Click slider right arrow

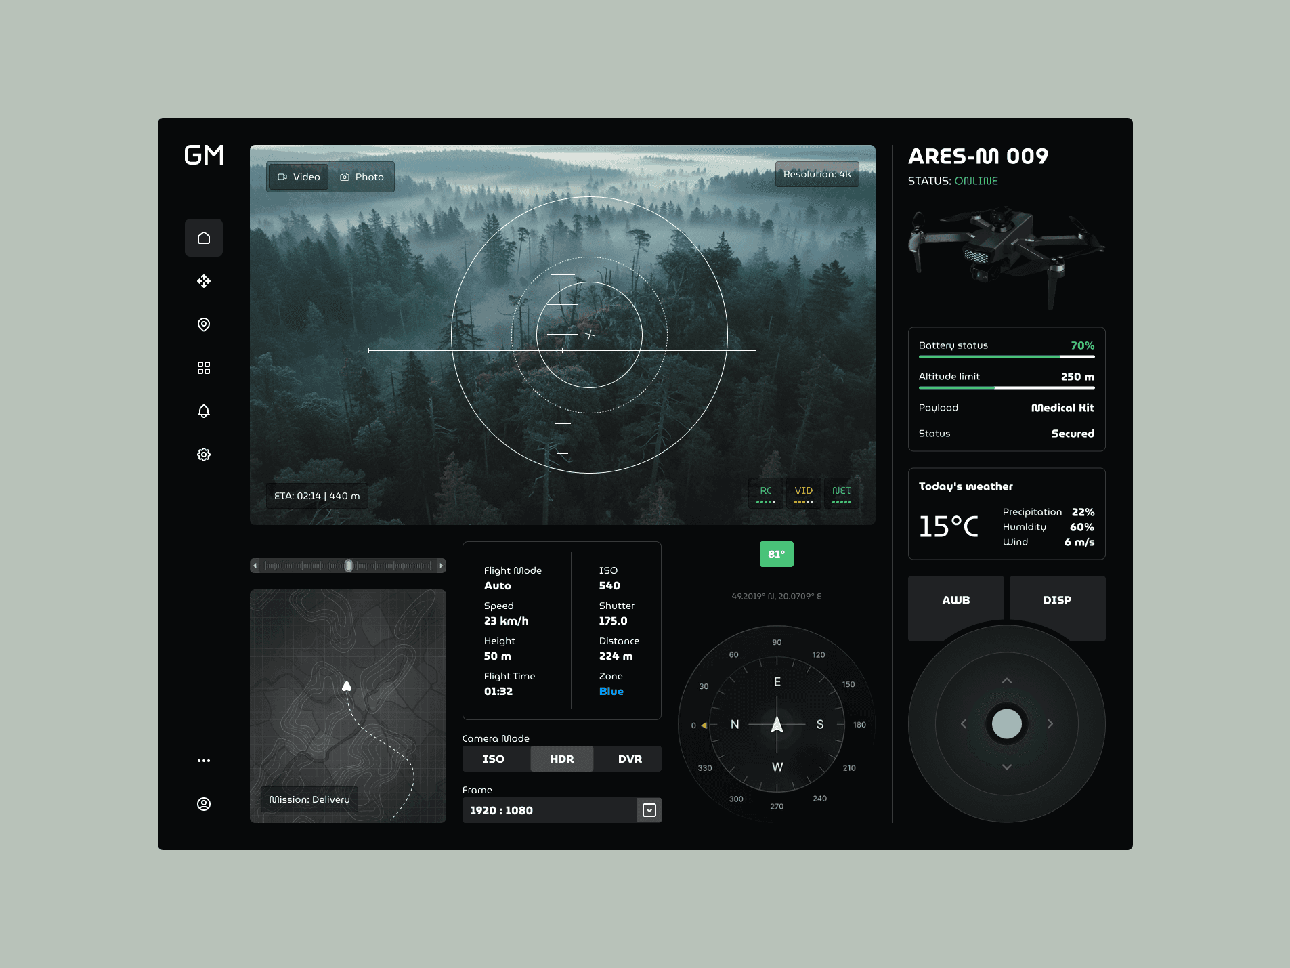(441, 566)
